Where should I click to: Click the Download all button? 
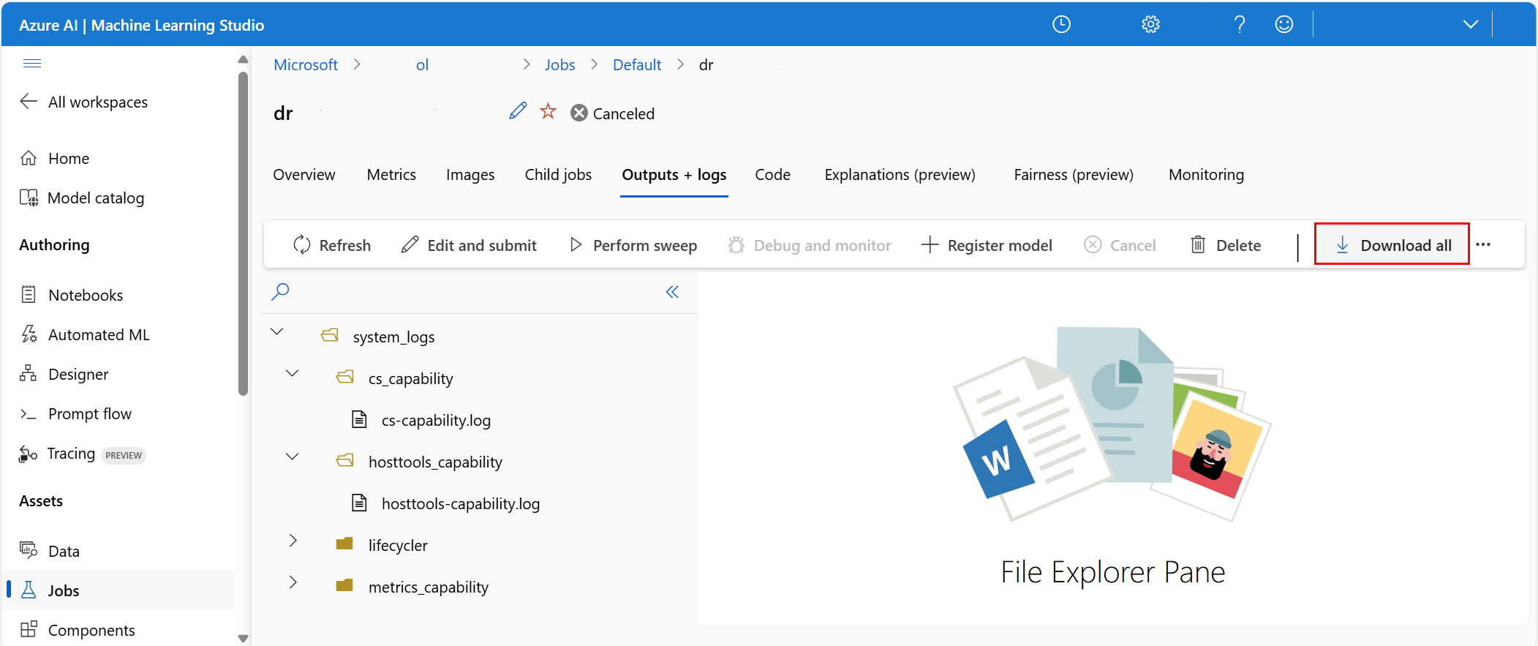pyautogui.click(x=1392, y=245)
